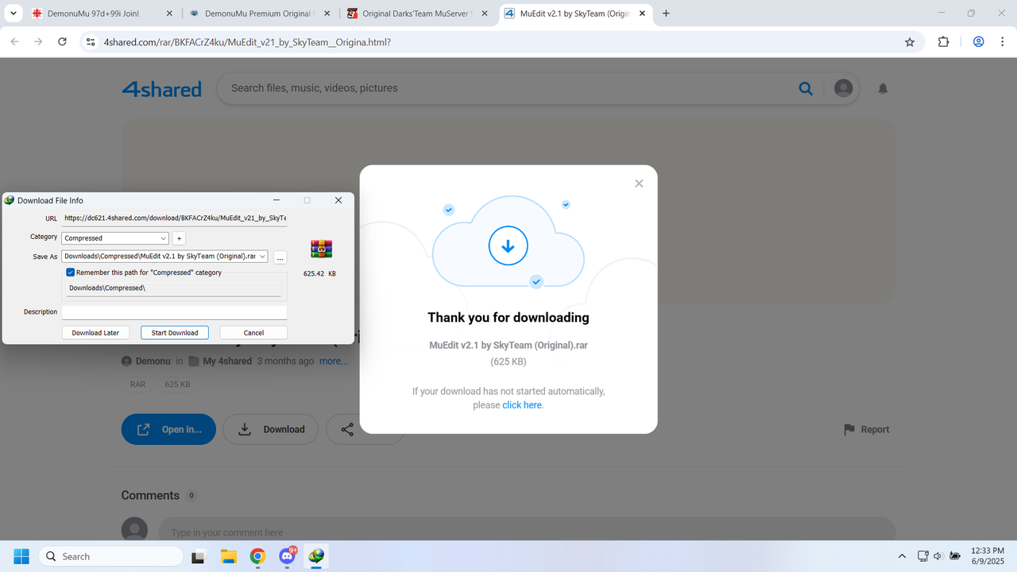Click the URL field in download dialog

pos(174,218)
